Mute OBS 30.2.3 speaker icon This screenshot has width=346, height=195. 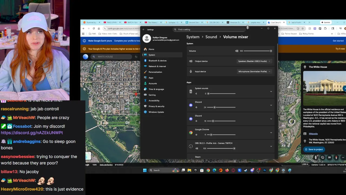(x=197, y=148)
